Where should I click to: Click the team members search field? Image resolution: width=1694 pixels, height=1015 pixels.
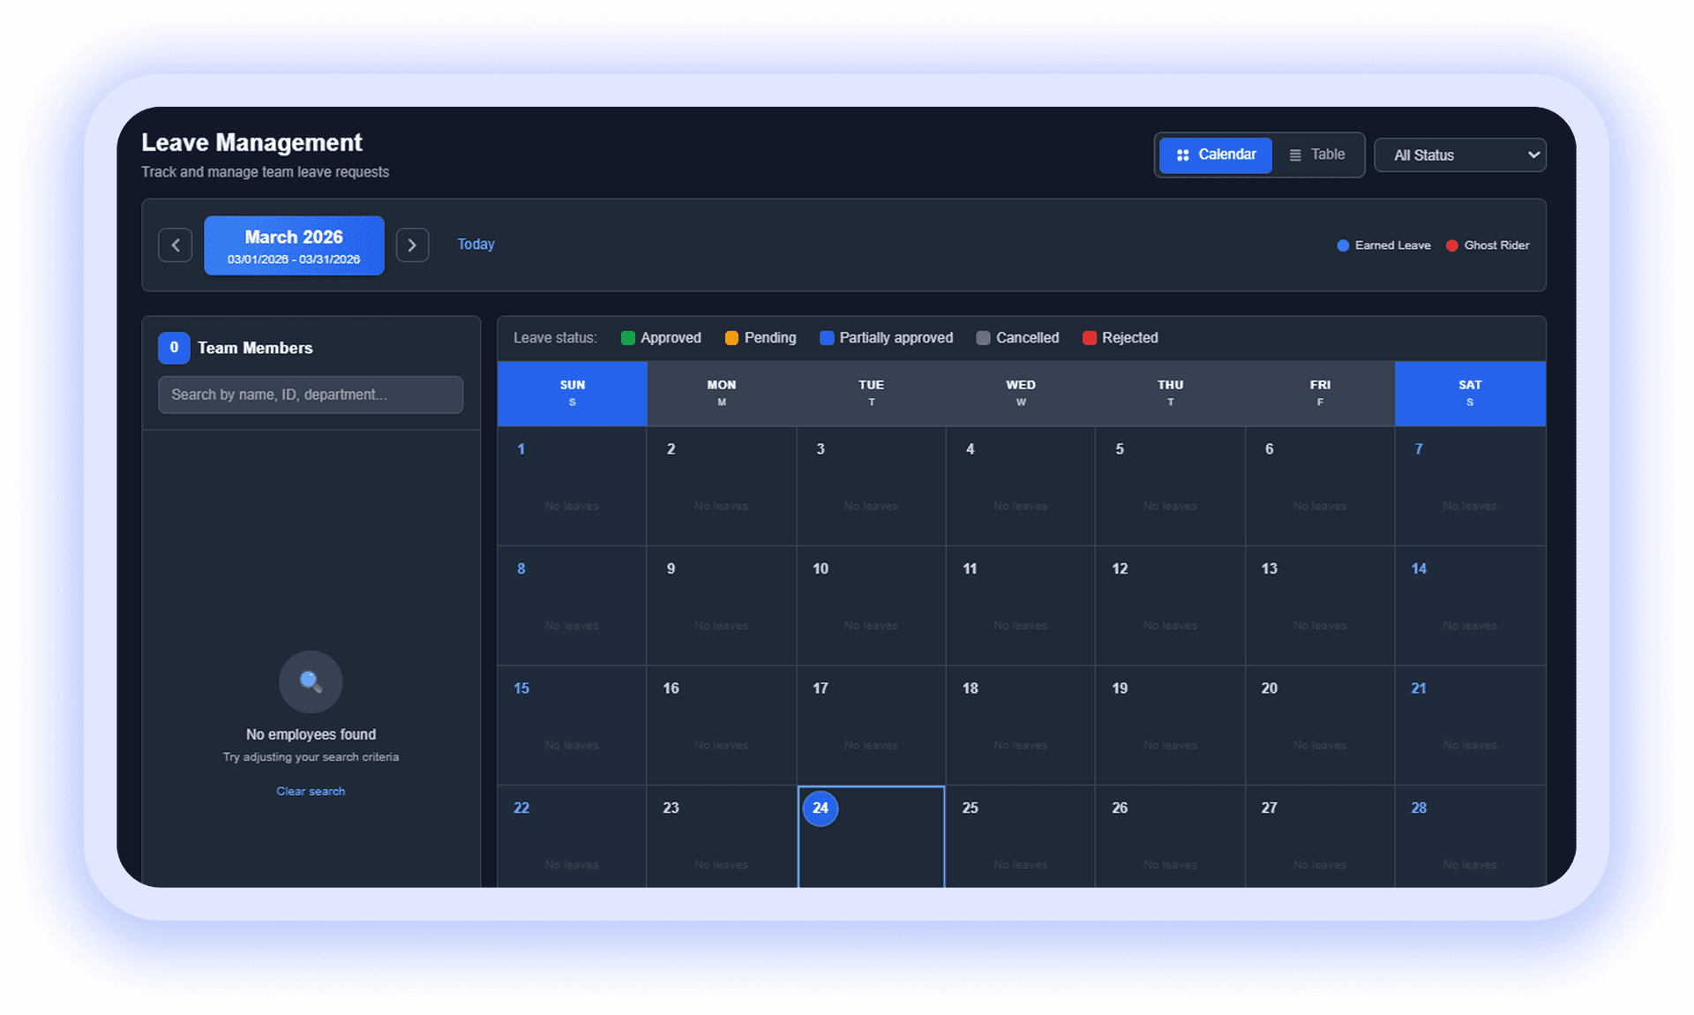310,395
